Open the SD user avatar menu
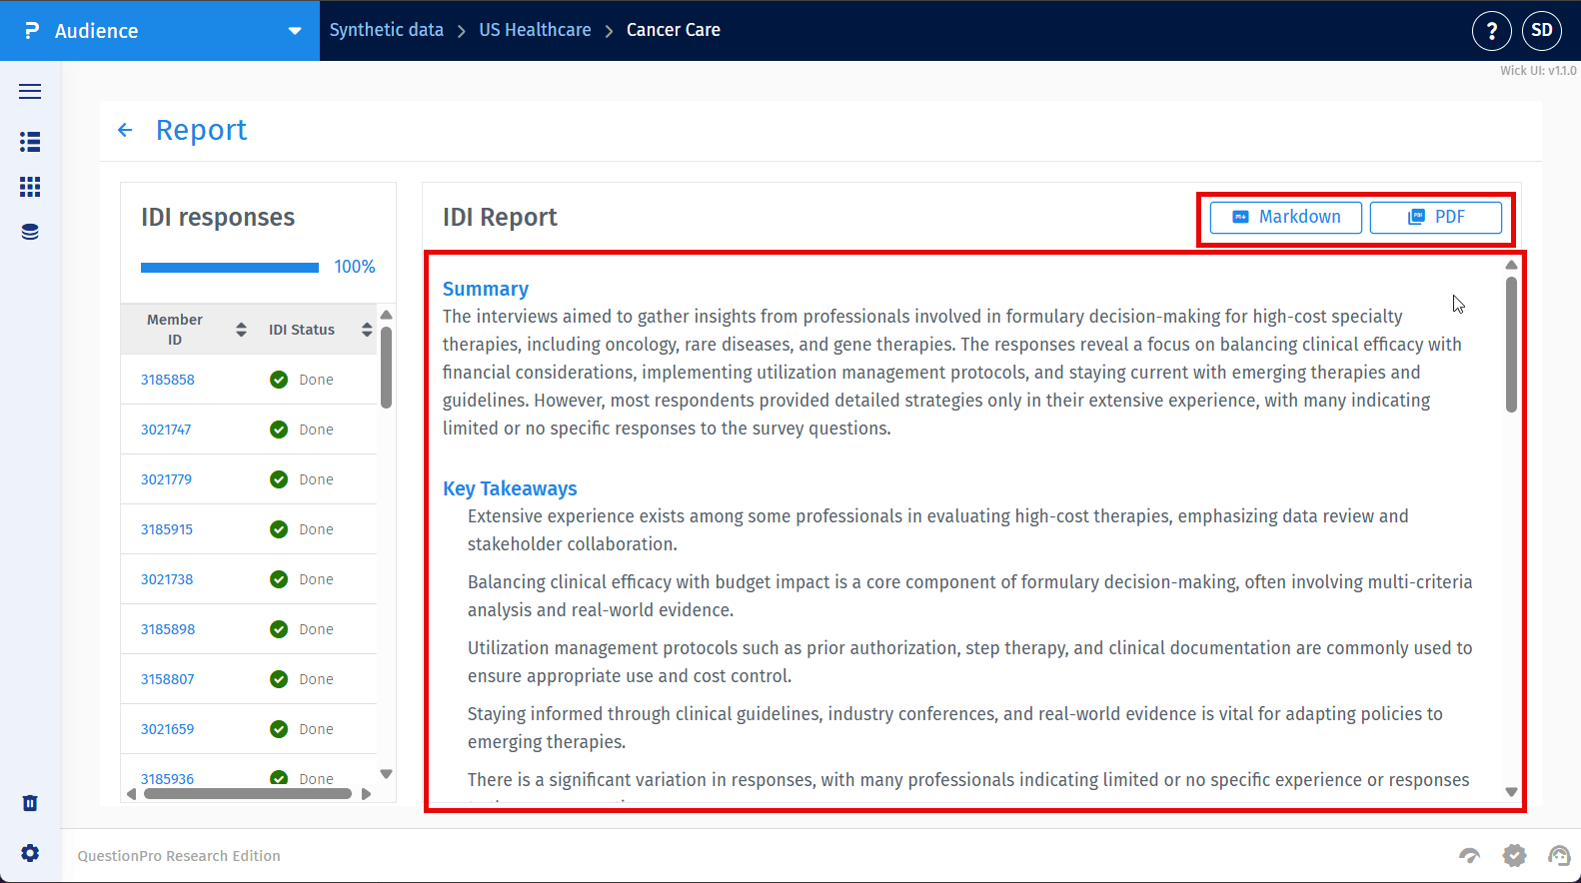The image size is (1581, 883). [1542, 31]
